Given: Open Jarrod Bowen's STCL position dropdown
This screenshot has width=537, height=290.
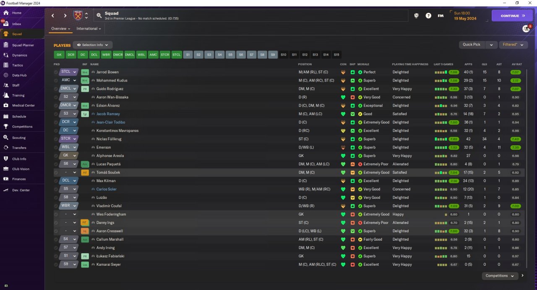Looking at the screenshot, I should (69, 72).
